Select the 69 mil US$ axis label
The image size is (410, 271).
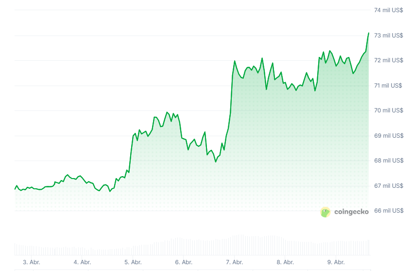click(388, 136)
